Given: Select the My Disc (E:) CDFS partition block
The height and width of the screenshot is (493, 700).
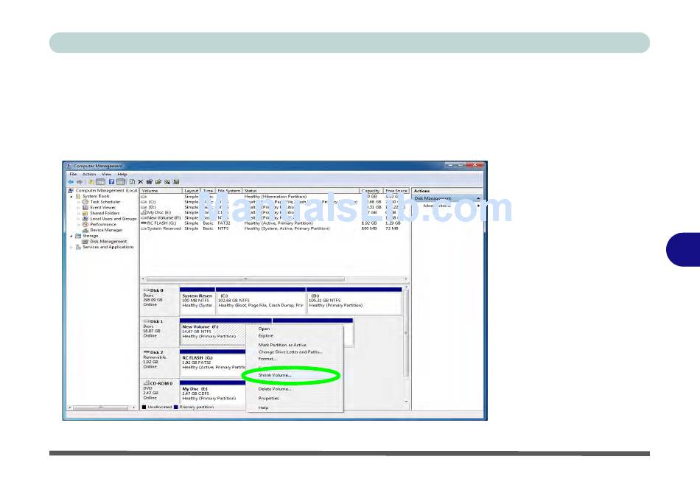Looking at the screenshot, I should 213,394.
